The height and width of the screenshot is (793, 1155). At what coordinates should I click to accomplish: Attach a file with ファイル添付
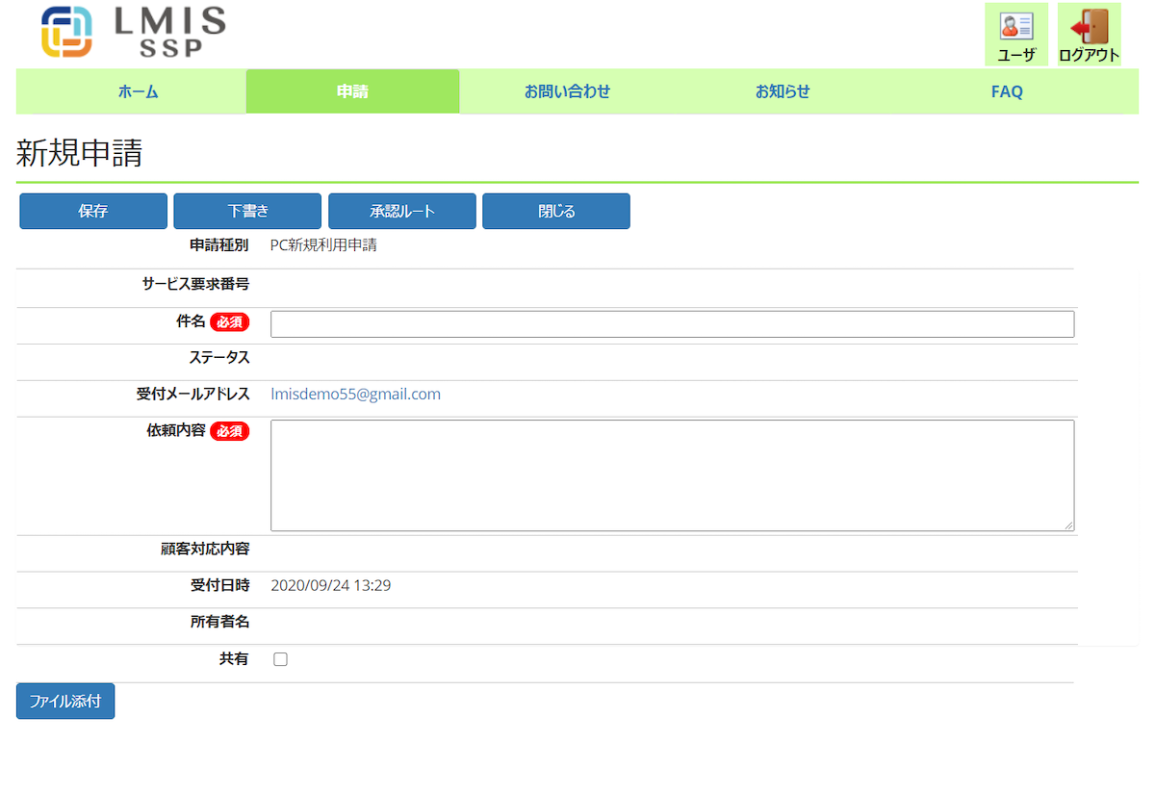coord(65,702)
